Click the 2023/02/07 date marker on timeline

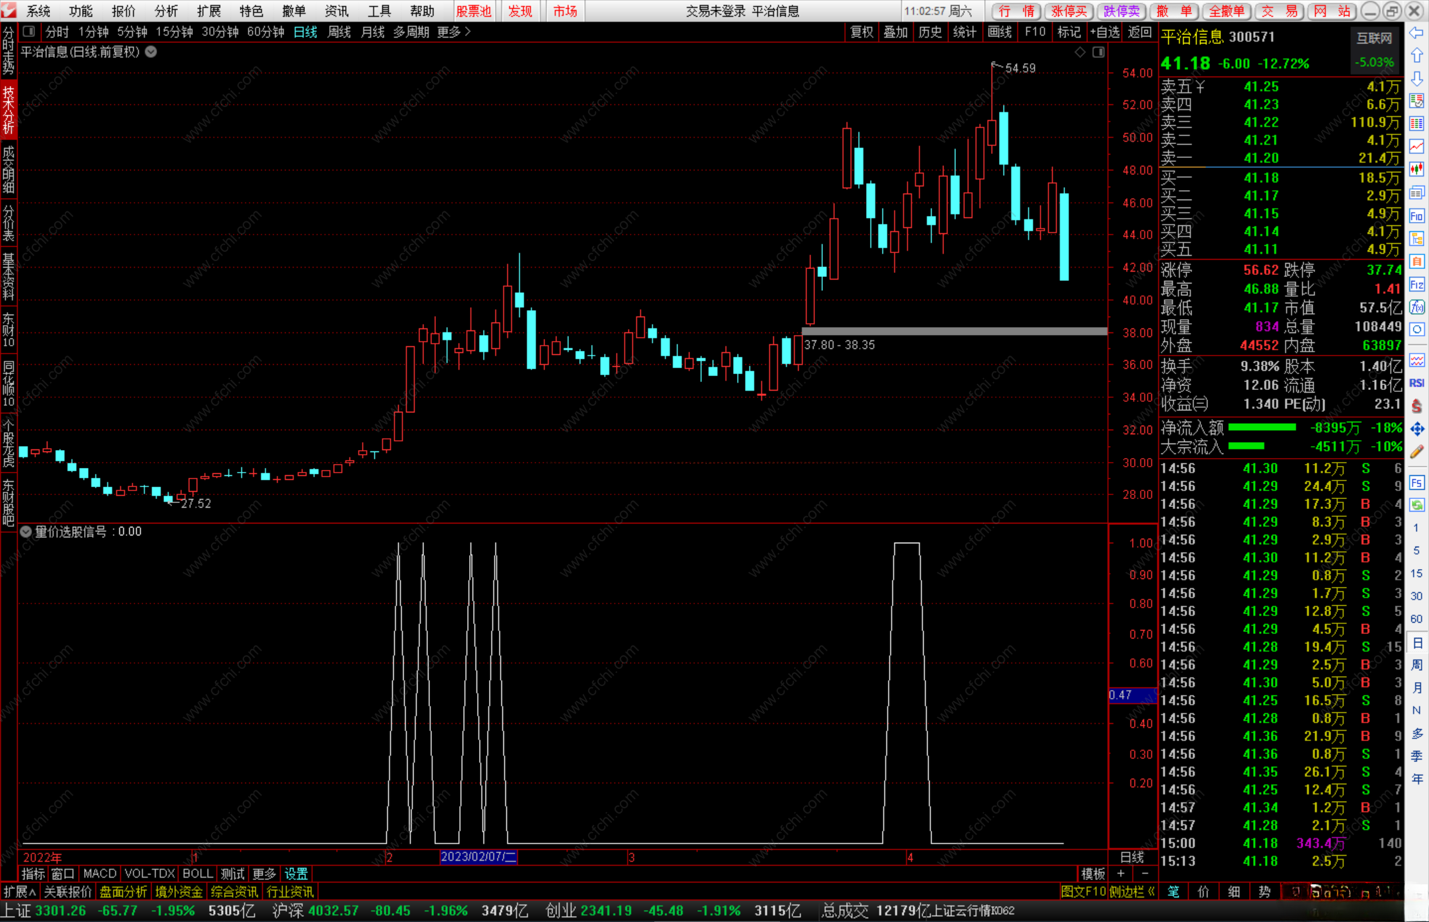click(478, 857)
